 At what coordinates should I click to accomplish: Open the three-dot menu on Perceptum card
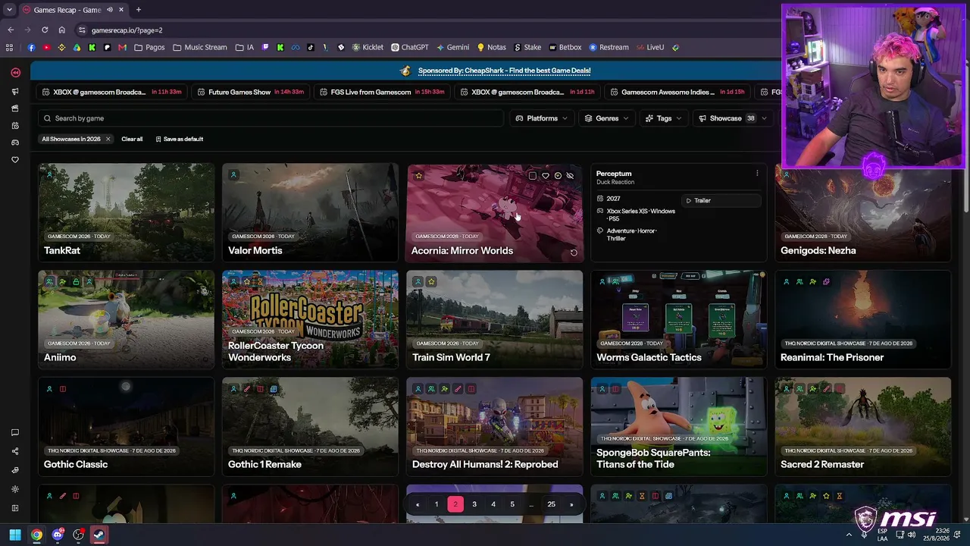757,174
